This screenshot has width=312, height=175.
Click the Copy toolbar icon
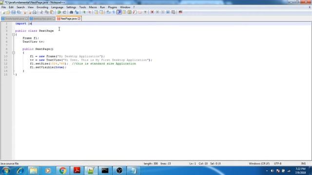47,12
